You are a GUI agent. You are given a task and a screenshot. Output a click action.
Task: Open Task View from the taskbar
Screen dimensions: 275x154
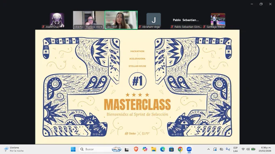[127, 150]
